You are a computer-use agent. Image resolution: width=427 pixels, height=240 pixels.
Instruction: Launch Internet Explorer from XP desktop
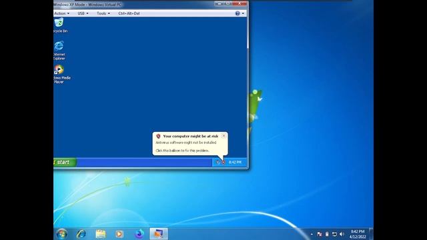pyautogui.click(x=59, y=51)
